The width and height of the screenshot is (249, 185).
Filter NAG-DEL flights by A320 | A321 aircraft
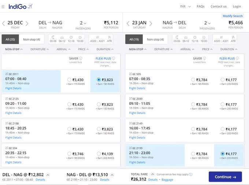tap(221, 39)
